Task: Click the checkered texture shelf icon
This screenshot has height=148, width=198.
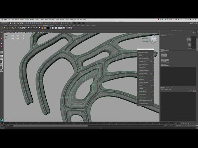Action: (24, 28)
